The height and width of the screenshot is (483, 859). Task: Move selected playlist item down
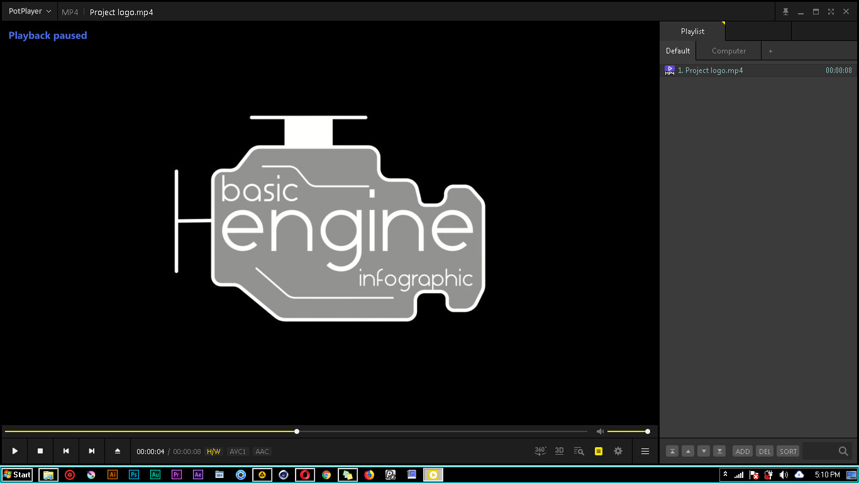703,451
